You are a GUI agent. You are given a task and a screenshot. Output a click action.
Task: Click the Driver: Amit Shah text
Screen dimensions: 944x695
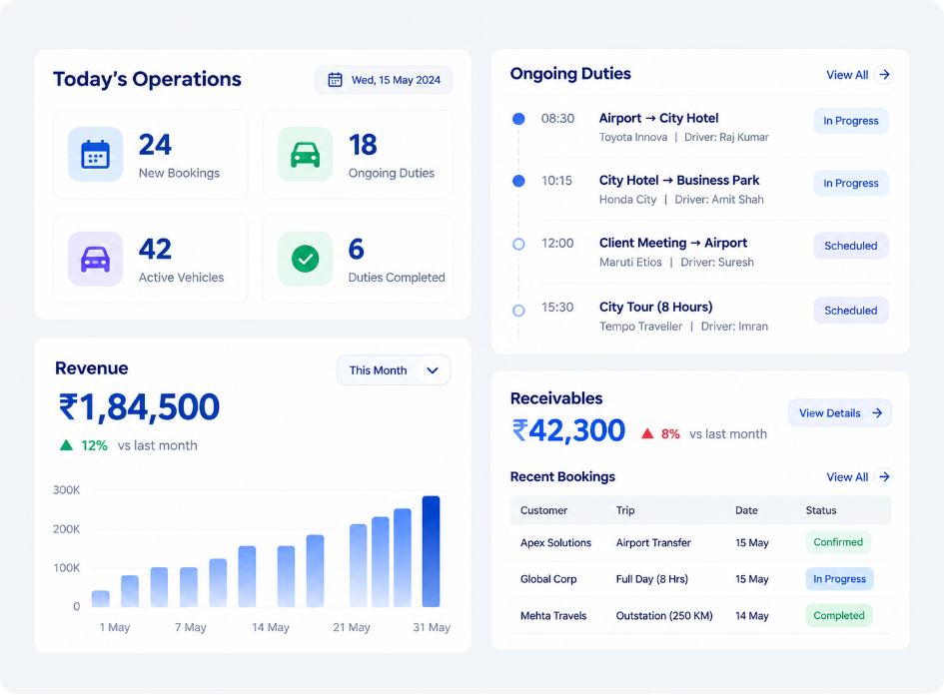tap(719, 199)
